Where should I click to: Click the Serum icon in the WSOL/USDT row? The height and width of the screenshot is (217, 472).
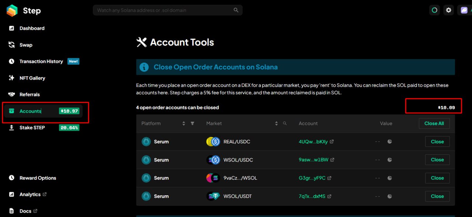pos(146,196)
